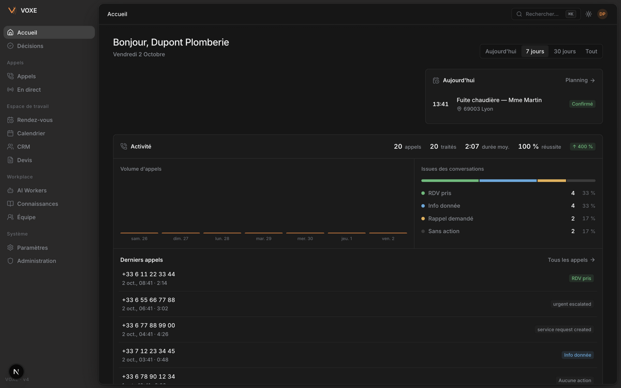Open DP user avatar menu
The height and width of the screenshot is (388, 621).
[x=602, y=14]
